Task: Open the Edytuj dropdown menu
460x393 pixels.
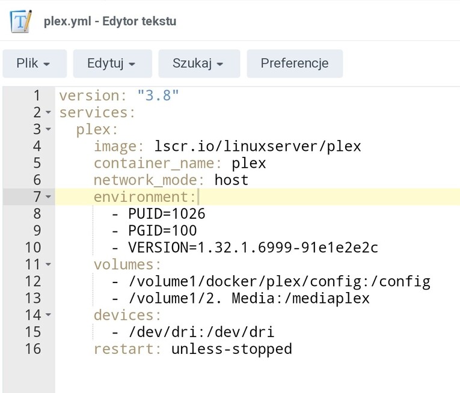Action: (111, 64)
